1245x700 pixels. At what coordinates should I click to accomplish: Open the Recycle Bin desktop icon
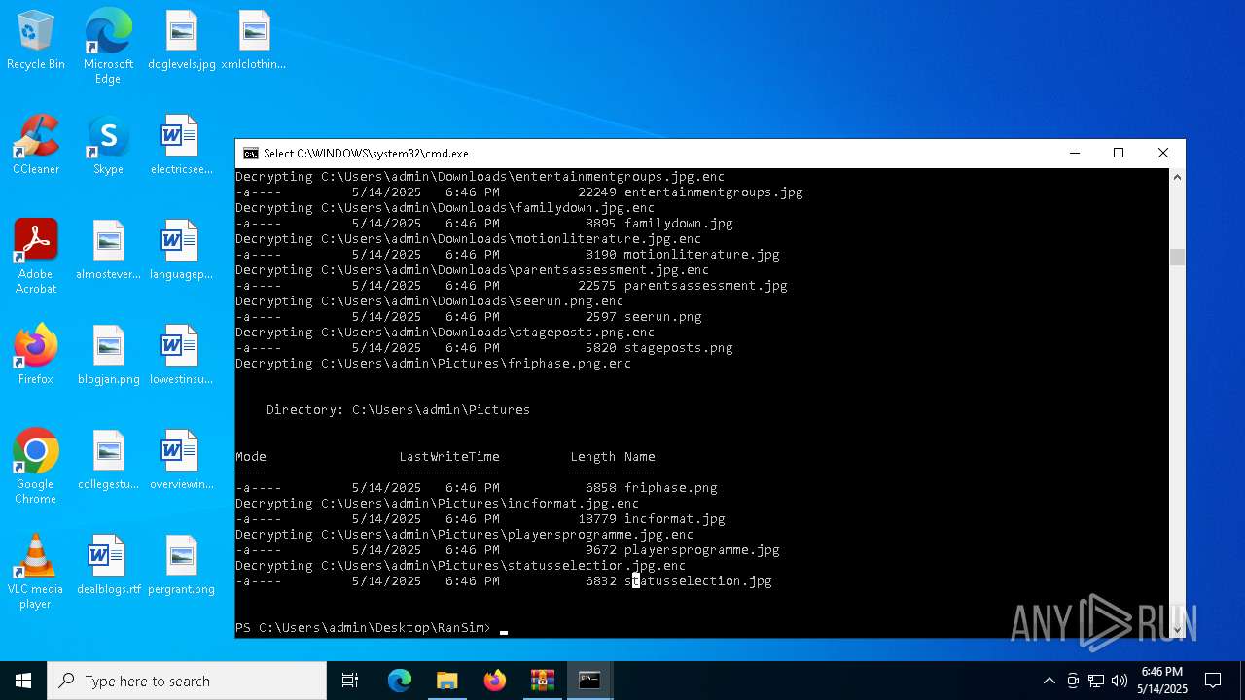[36, 41]
